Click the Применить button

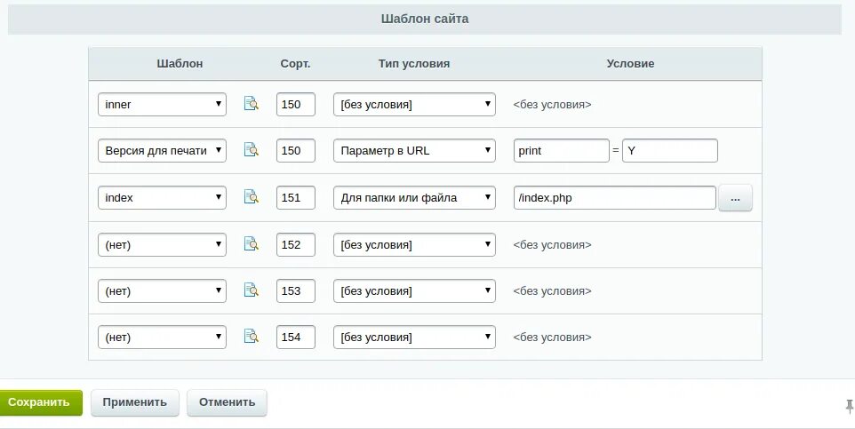[x=134, y=402]
